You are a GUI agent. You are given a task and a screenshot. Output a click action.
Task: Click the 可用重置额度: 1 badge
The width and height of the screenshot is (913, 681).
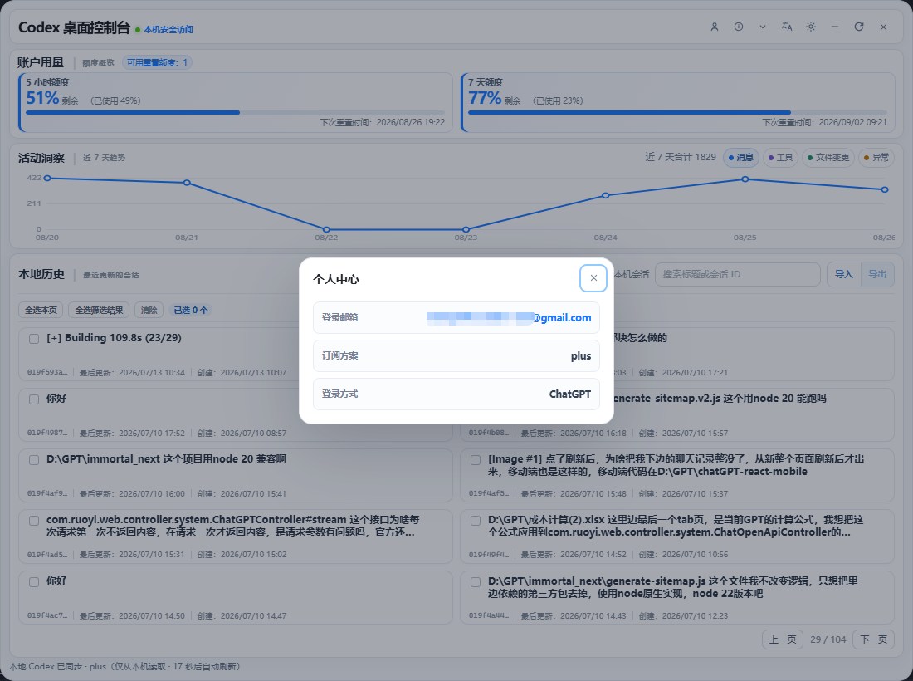pos(157,62)
